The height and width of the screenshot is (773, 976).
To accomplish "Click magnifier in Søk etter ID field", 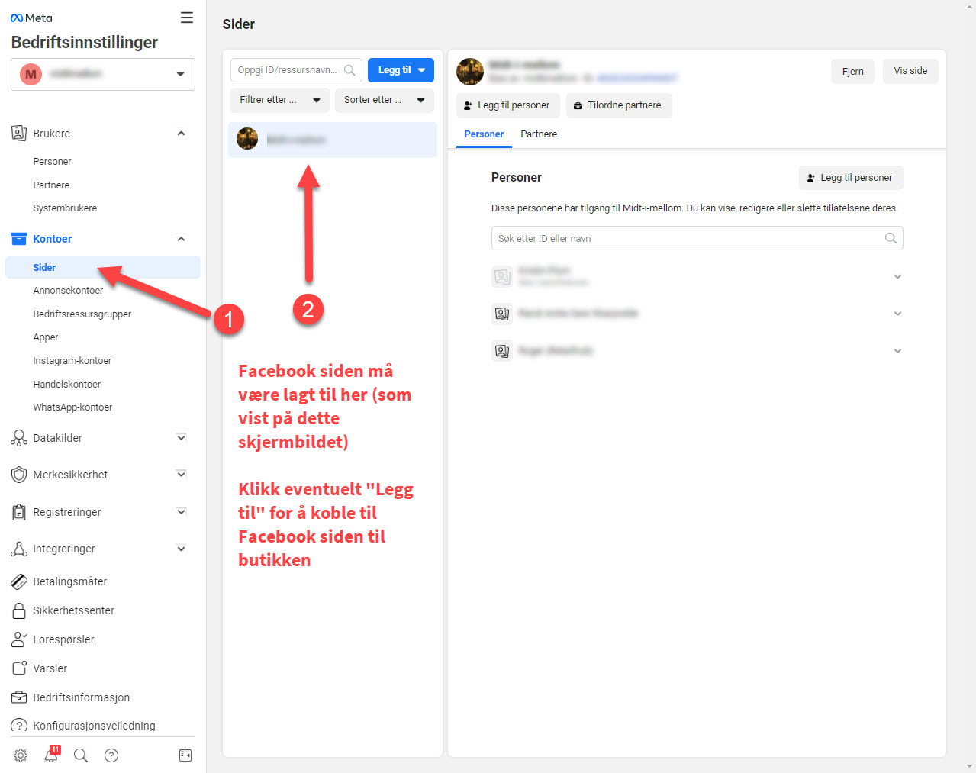I will [x=891, y=238].
